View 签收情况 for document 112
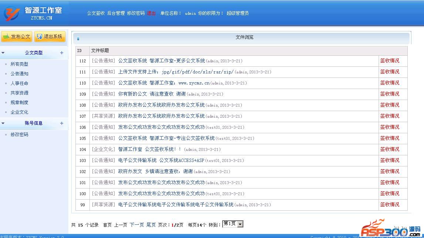The height and width of the screenshot is (238, 424). coord(390,61)
